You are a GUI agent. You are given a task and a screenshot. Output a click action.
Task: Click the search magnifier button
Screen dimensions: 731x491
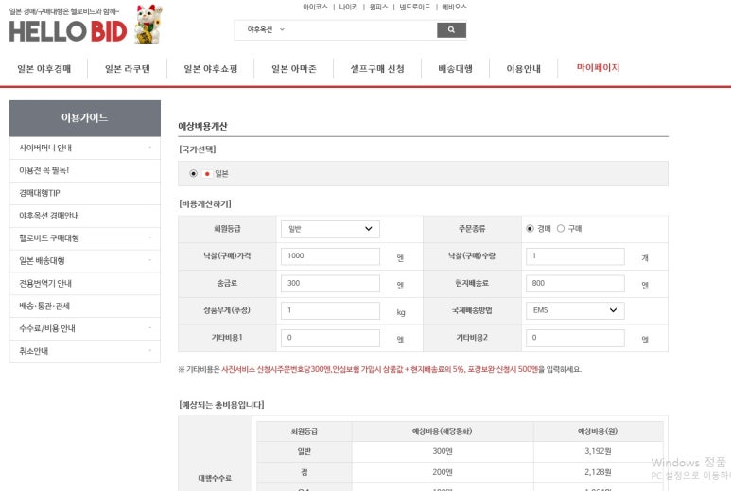(451, 30)
